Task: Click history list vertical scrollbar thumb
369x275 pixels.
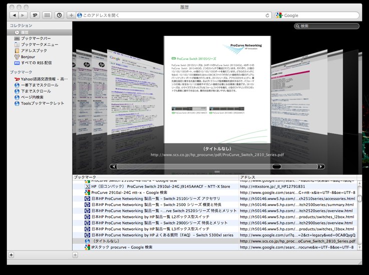Action: 359,198
